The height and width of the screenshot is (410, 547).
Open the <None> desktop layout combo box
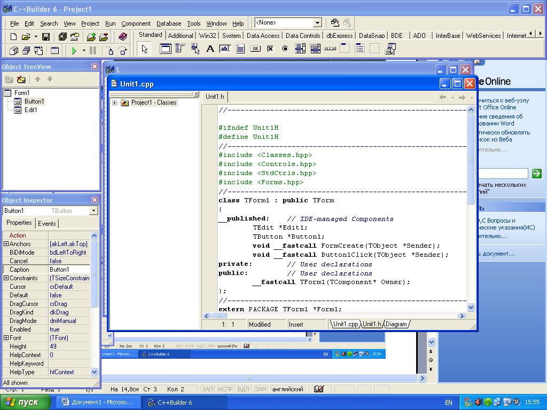click(317, 23)
